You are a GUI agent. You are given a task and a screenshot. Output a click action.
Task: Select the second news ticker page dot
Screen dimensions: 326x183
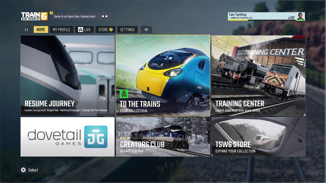pos(106,16)
